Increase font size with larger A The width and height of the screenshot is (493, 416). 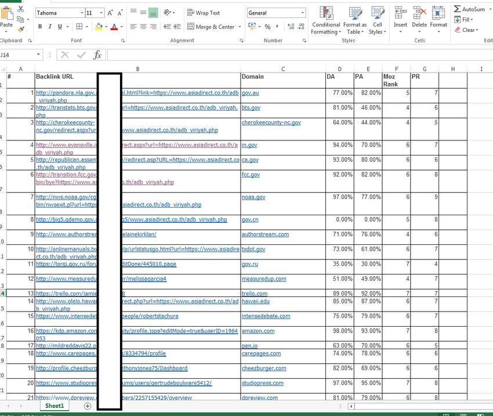point(110,13)
